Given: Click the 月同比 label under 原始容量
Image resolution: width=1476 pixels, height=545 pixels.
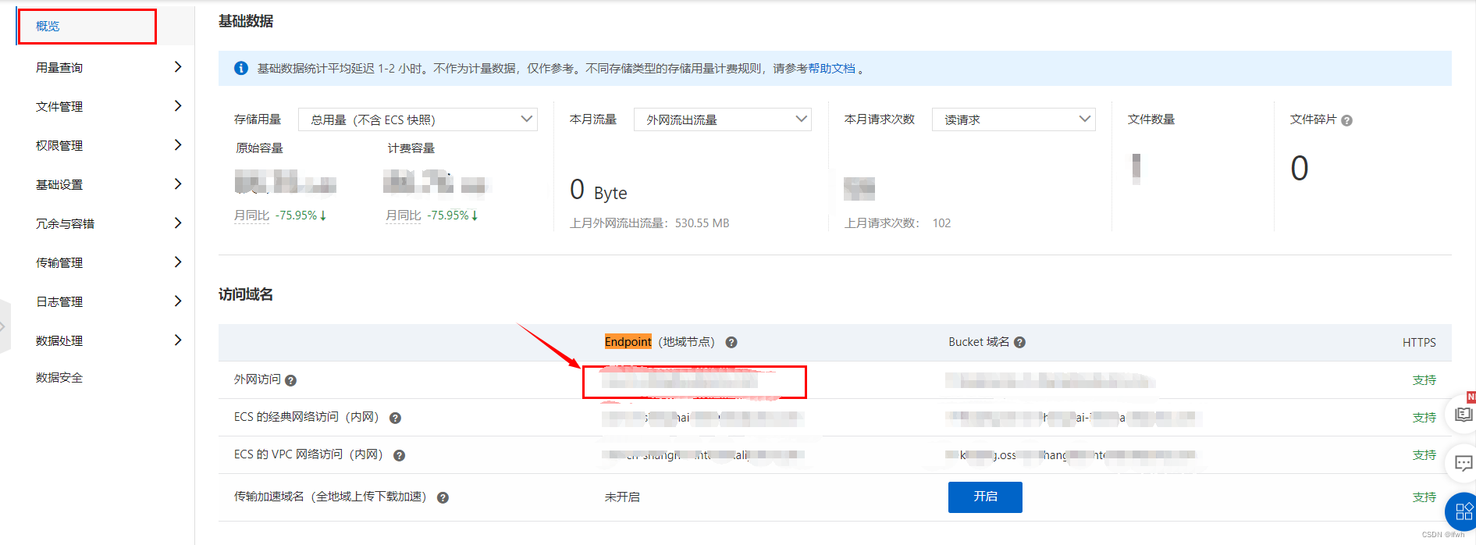Looking at the screenshot, I should pyautogui.click(x=251, y=216).
